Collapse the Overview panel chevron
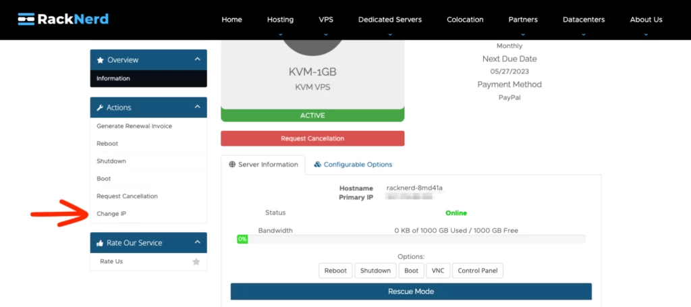The width and height of the screenshot is (691, 307). pos(197,59)
